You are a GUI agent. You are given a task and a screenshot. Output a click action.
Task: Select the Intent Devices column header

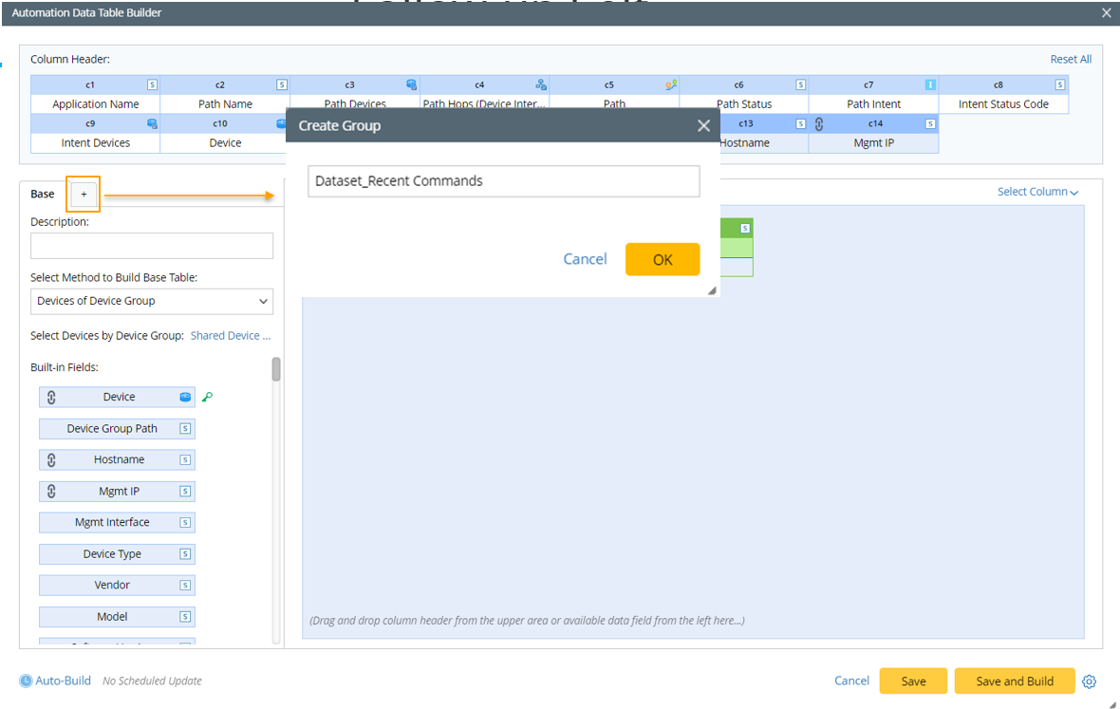(95, 142)
